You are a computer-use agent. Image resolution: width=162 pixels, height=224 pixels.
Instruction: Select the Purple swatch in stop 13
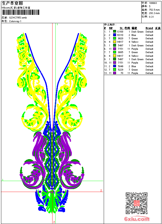click(x=114, y=73)
